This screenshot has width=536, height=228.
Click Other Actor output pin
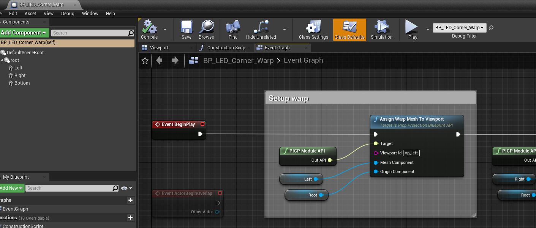tap(217, 212)
